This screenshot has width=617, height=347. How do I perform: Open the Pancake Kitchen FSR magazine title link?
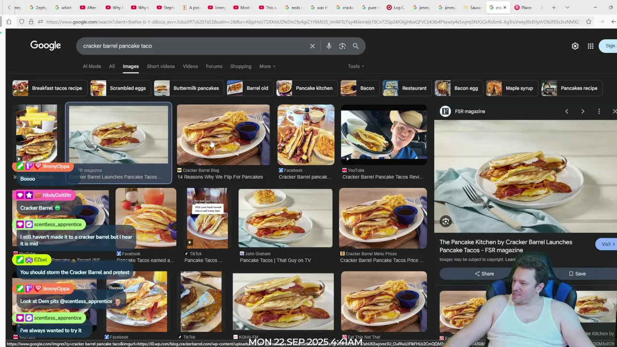(x=506, y=246)
